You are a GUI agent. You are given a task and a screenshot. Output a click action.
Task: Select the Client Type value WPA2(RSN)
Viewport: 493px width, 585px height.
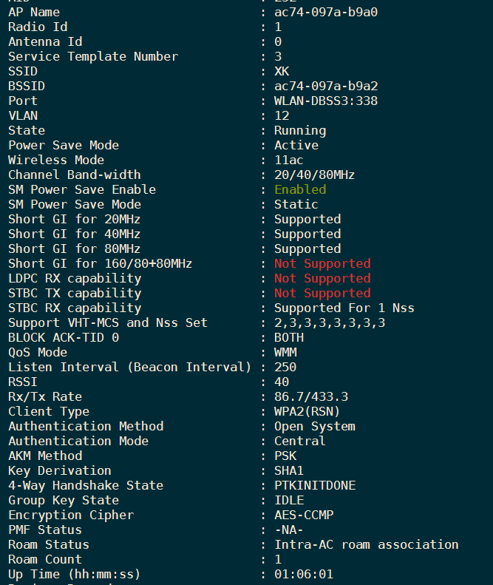tap(307, 411)
